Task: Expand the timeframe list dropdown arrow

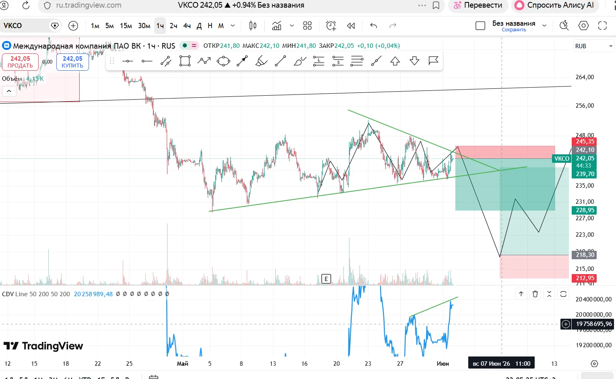Action: point(233,26)
